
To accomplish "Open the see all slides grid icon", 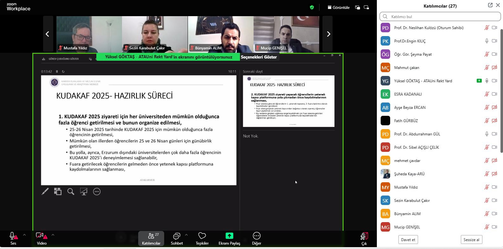I will pyautogui.click(x=58, y=191).
